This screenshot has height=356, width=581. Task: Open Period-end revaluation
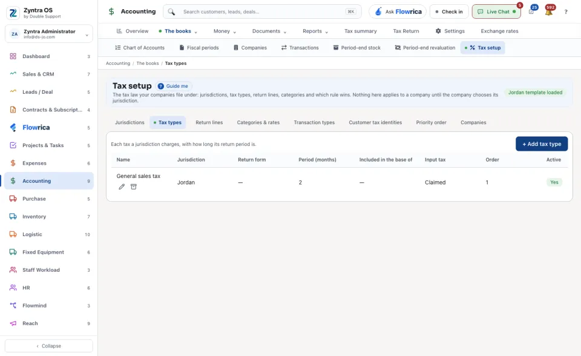click(425, 48)
